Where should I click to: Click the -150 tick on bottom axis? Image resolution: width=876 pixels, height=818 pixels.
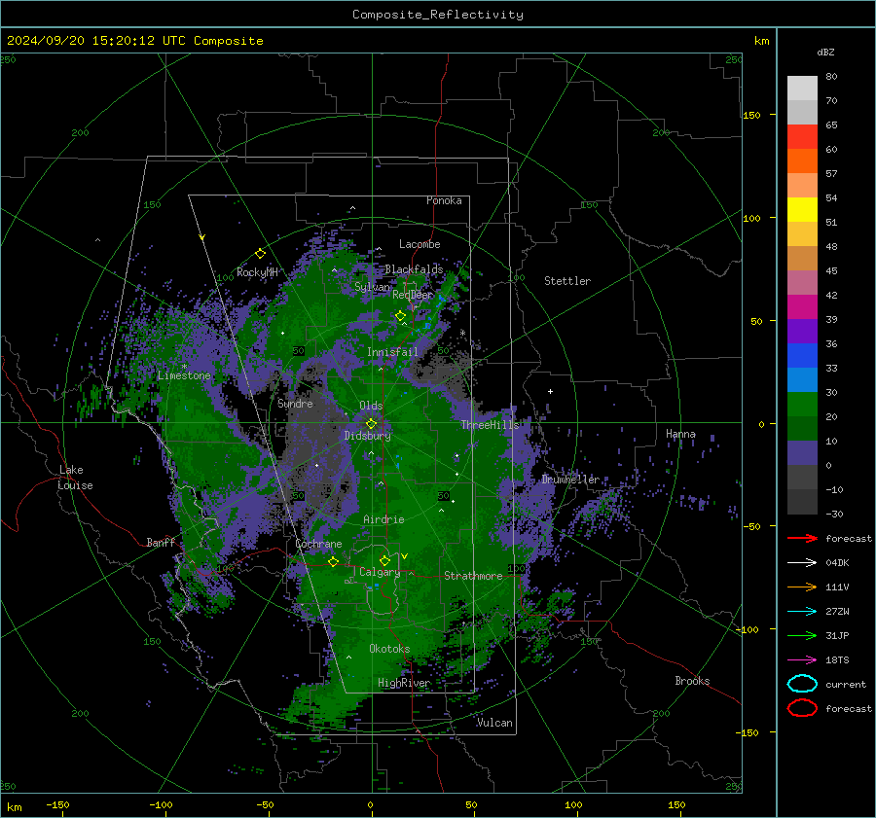point(57,805)
